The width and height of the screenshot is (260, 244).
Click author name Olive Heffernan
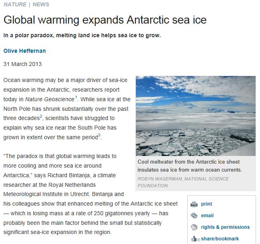tap(25, 50)
